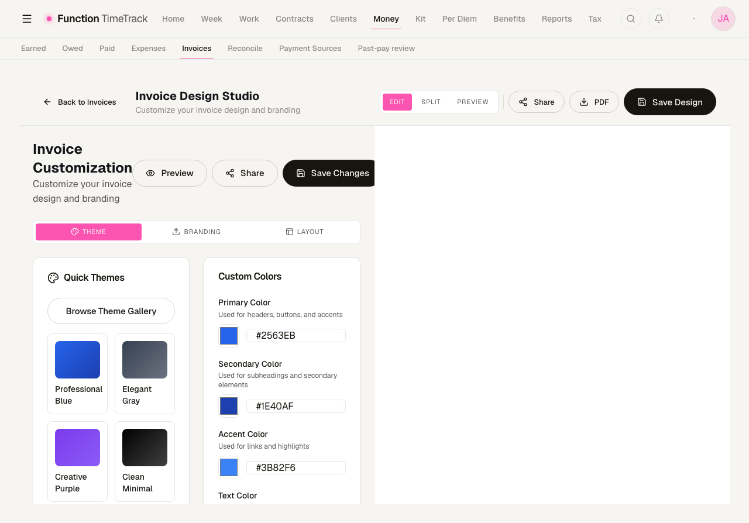The image size is (749, 523).
Task: Open Clients in top navigation
Action: (x=343, y=19)
